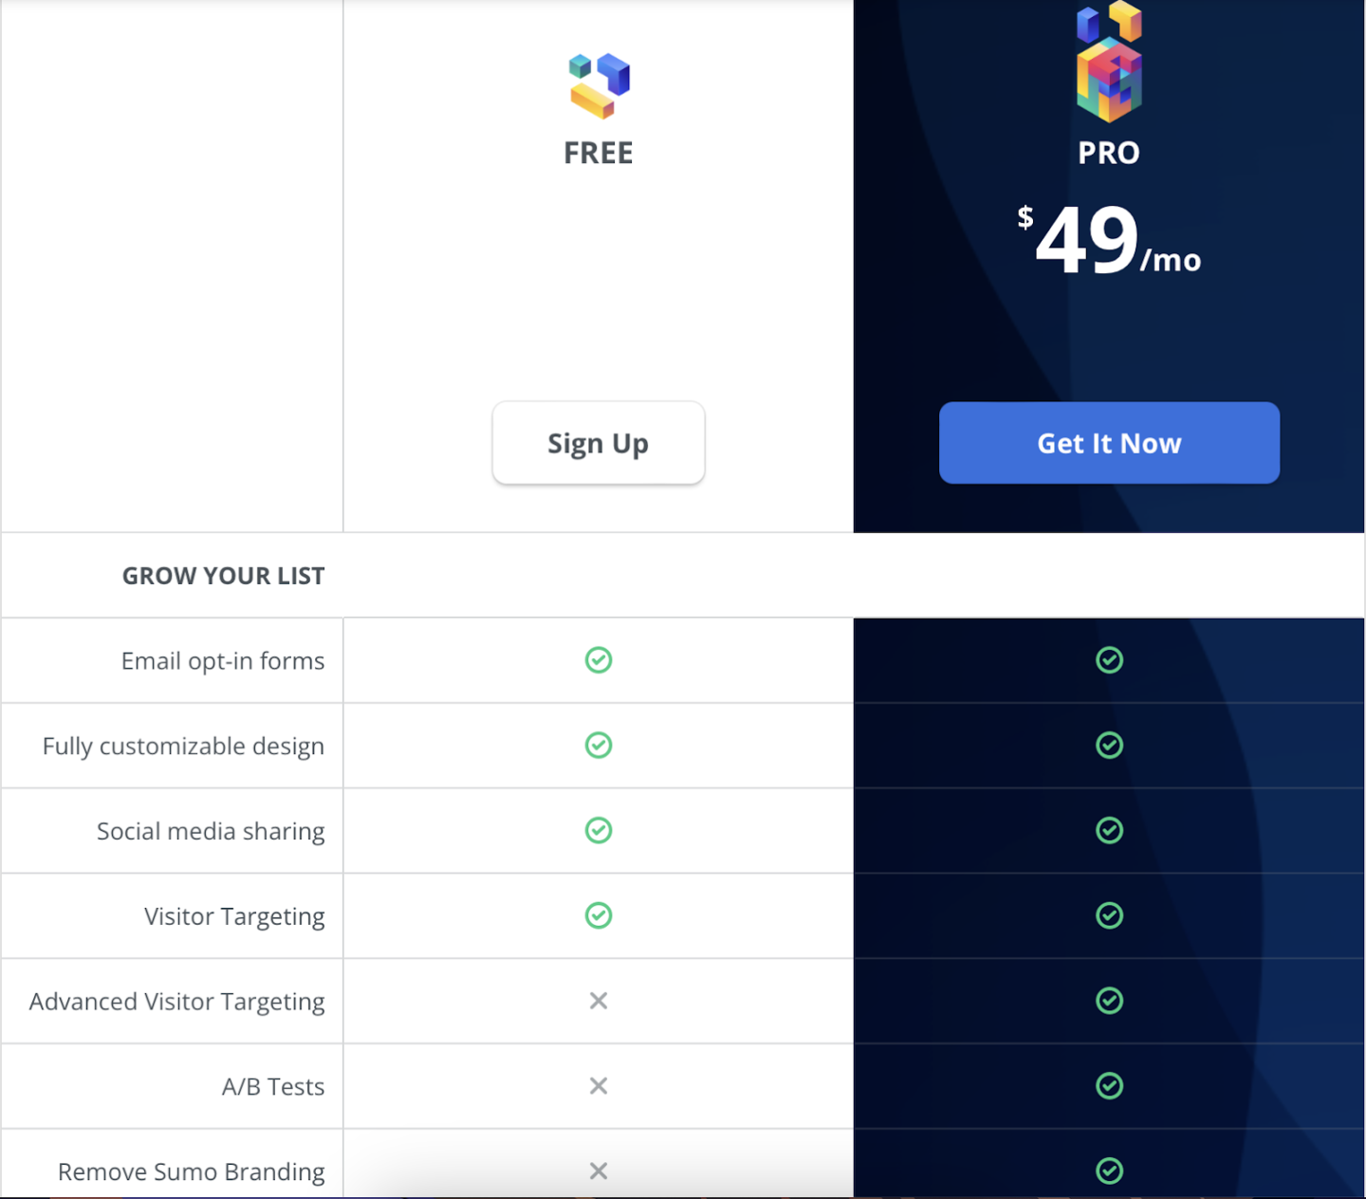Click the $49/mo price label on PRO plan
The image size is (1366, 1199).
pyautogui.click(x=1108, y=237)
